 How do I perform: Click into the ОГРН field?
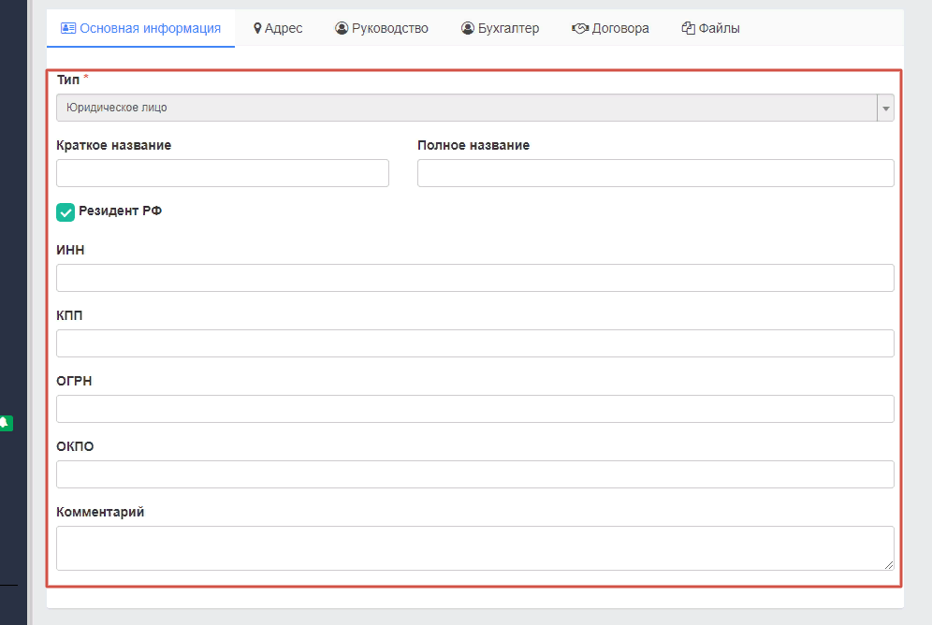[x=475, y=409]
